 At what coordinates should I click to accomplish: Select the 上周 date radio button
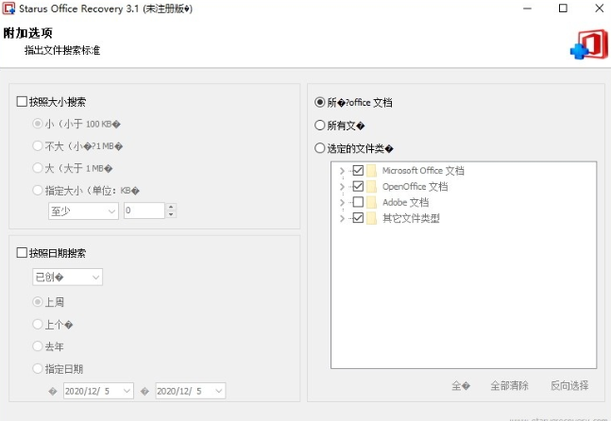click(38, 302)
